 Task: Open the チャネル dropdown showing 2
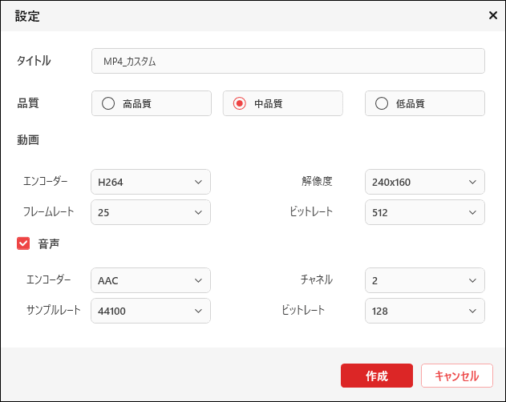tap(425, 280)
